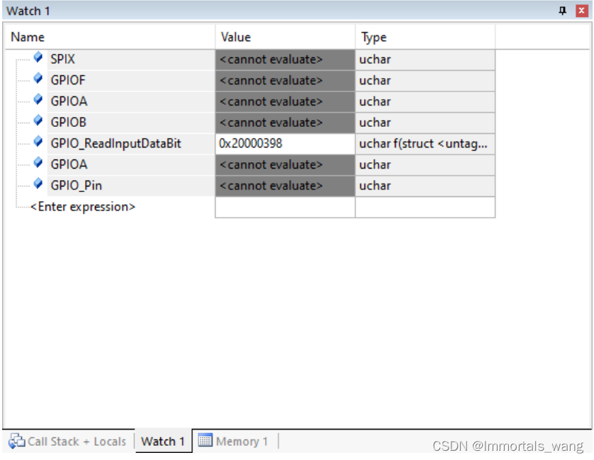
Task: Click the diamond icon beside GPIO_ReadInputDataBit
Action: [37, 143]
